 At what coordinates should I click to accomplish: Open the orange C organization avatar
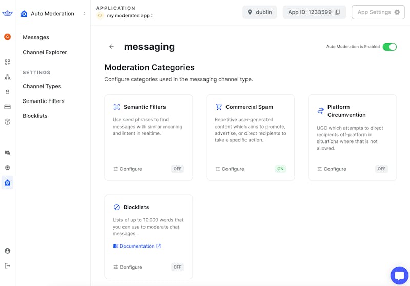(7, 37)
